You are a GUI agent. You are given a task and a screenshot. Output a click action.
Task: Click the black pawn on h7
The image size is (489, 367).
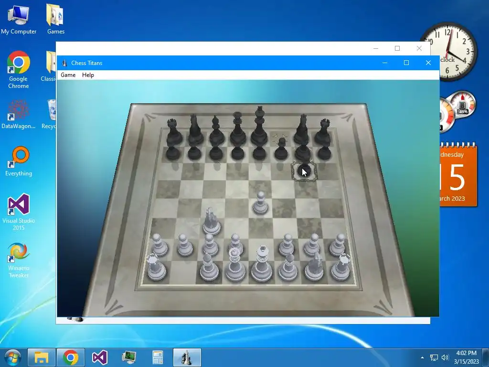(x=324, y=152)
